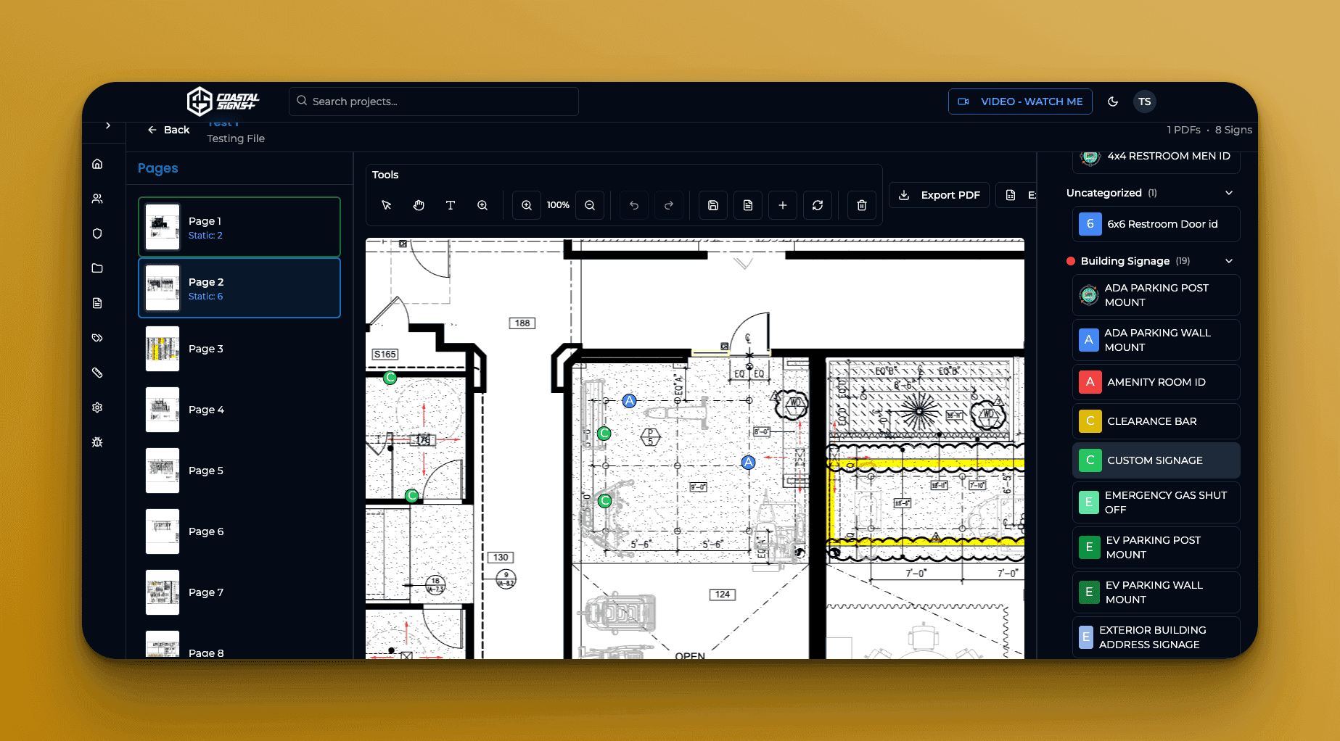Redo the last action
This screenshot has width=1340, height=741.
pos(669,205)
